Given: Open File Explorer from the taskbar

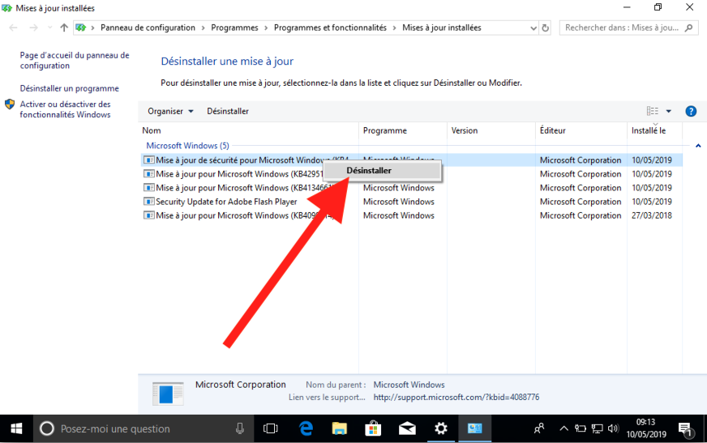Looking at the screenshot, I should 340,428.
